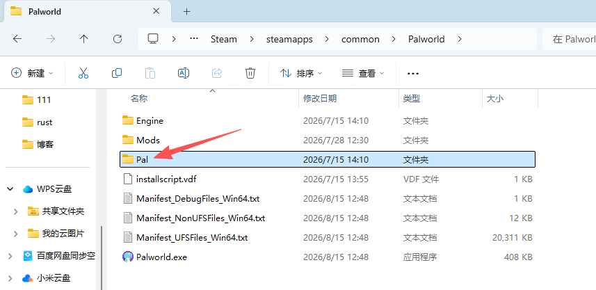Click the Palworld.exe application icon
This screenshot has height=290, width=596.
point(128,257)
